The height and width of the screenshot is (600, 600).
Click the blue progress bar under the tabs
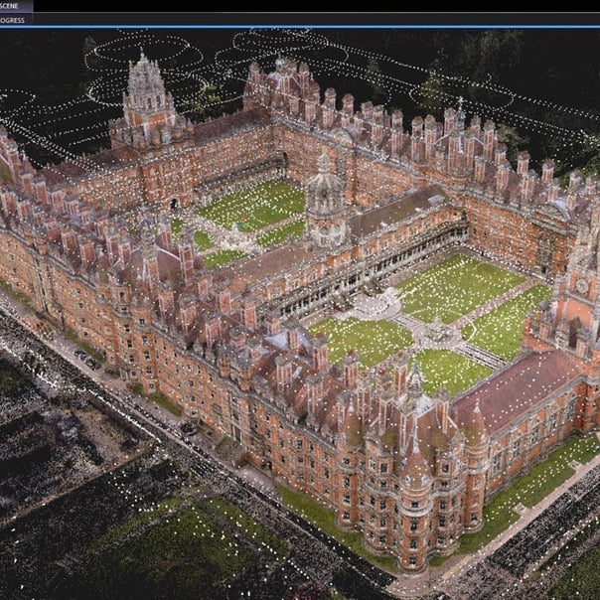coord(300,27)
